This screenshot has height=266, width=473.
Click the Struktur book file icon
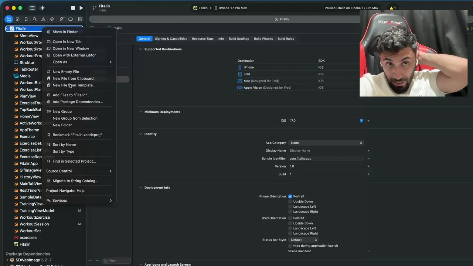tap(16, 63)
